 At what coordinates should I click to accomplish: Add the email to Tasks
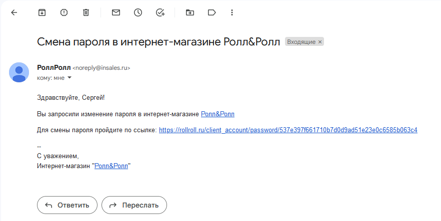tap(160, 13)
